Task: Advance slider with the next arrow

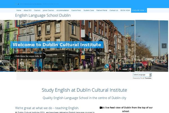Action: [x=164, y=46]
